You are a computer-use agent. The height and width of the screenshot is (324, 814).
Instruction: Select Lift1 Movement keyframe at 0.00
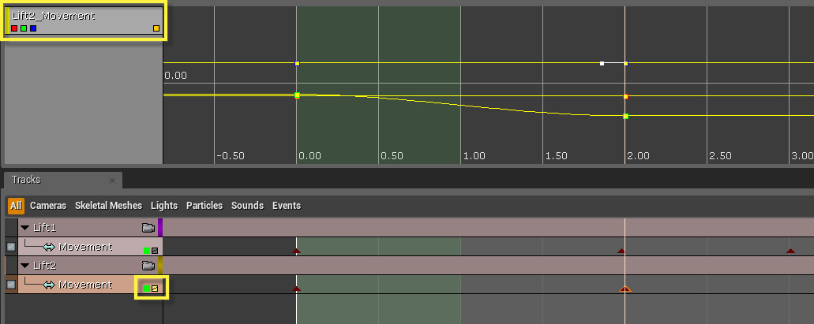pyautogui.click(x=296, y=251)
